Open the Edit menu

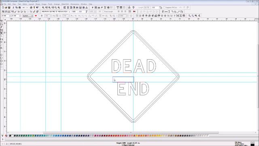click(9, 4)
